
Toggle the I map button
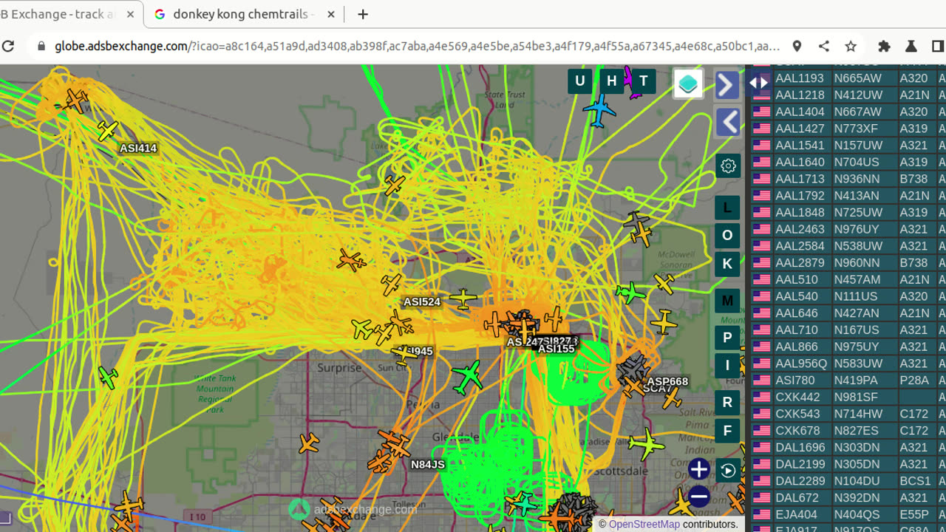coord(727,366)
